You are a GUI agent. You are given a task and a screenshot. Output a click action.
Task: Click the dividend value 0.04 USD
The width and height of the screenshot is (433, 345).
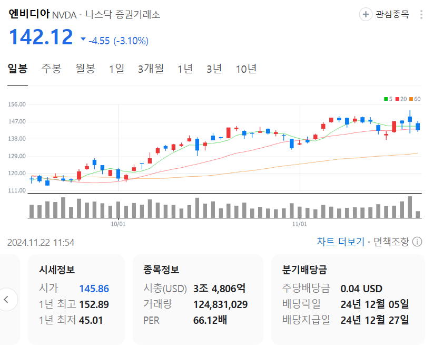coord(361,289)
